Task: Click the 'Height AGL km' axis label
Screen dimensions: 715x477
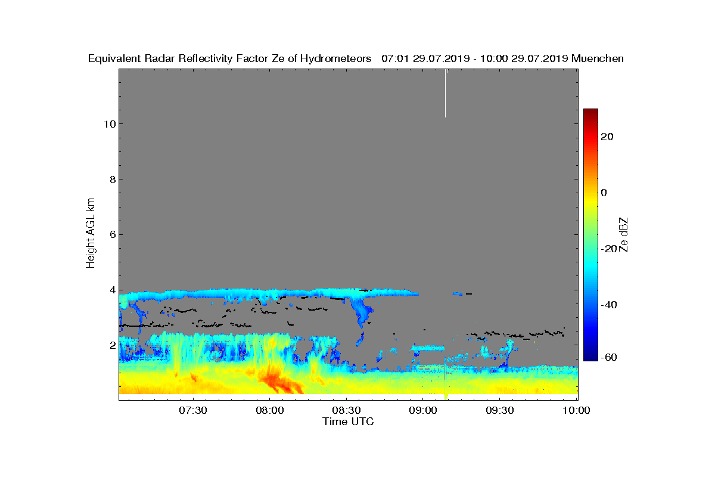Action: point(91,233)
